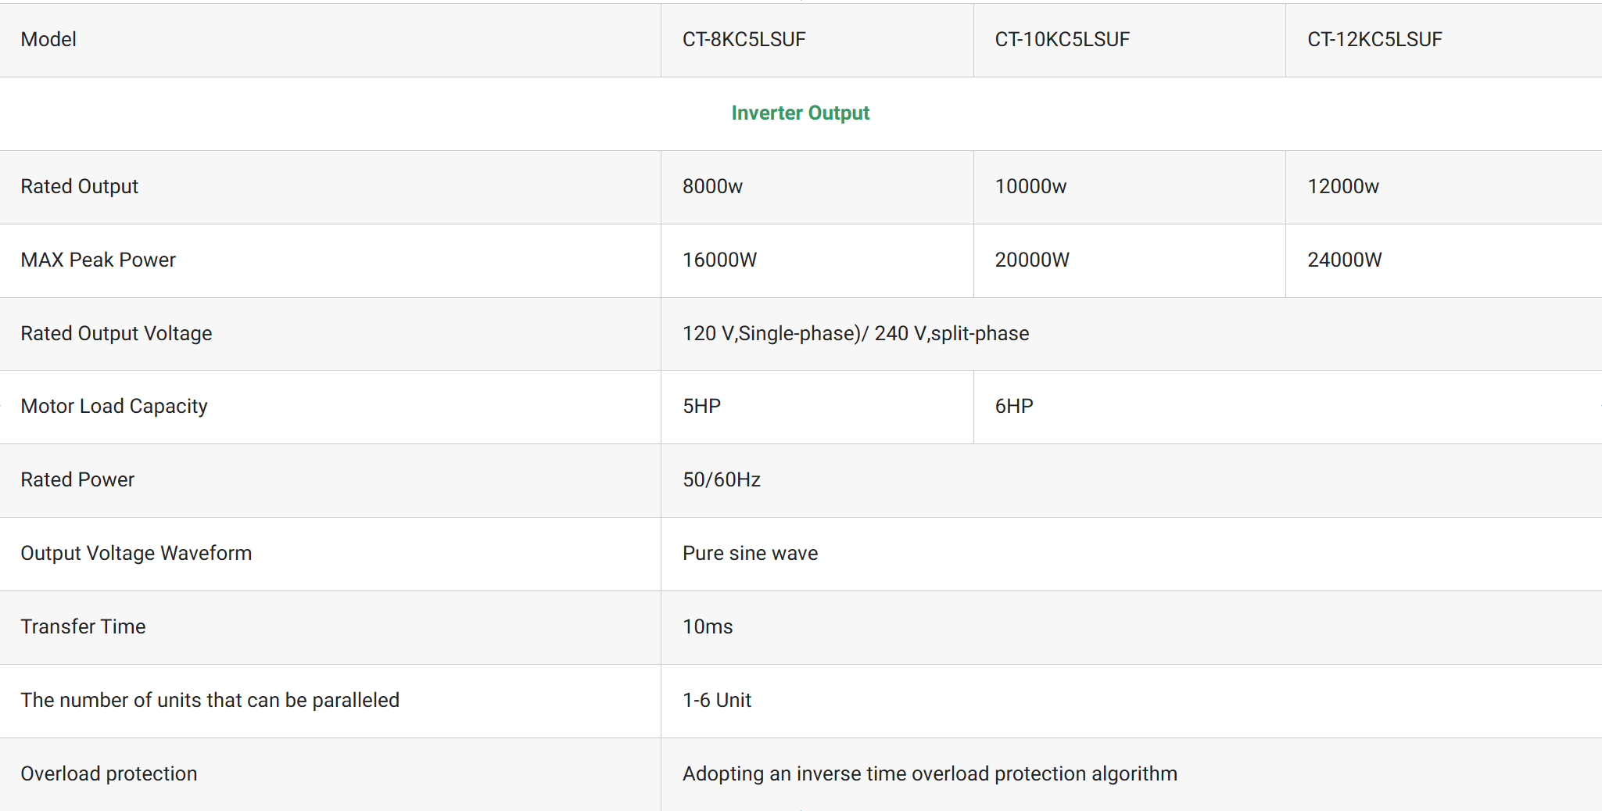Click the Pure sine wave text

[750, 553]
